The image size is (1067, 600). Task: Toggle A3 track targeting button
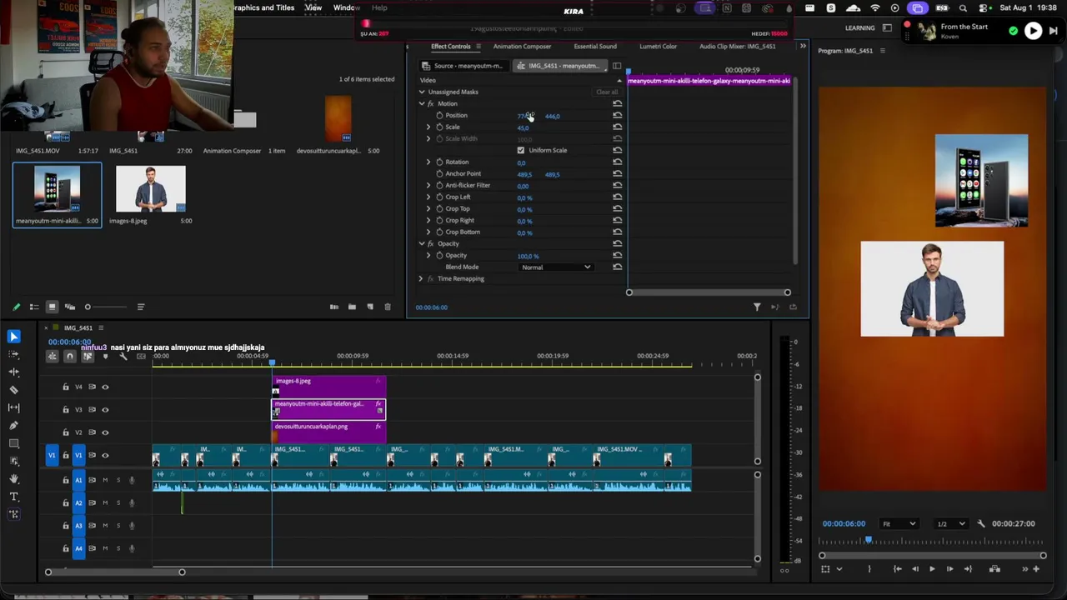(x=78, y=525)
